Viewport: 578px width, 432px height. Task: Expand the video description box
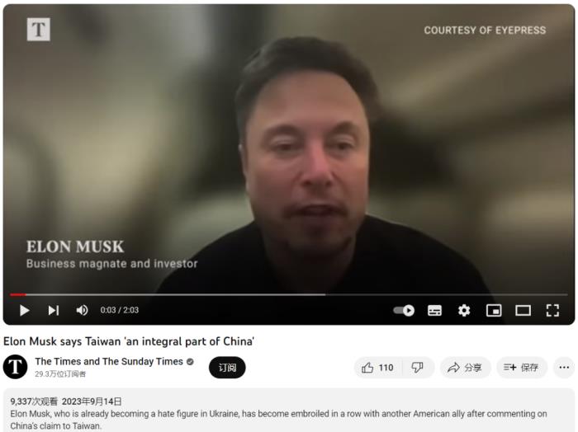(289, 410)
